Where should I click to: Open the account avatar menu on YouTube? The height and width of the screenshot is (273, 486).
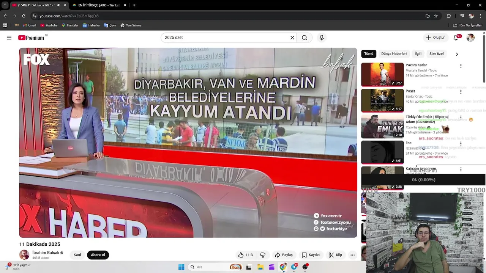[470, 38]
